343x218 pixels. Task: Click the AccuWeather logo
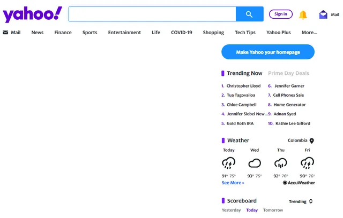pyautogui.click(x=299, y=183)
